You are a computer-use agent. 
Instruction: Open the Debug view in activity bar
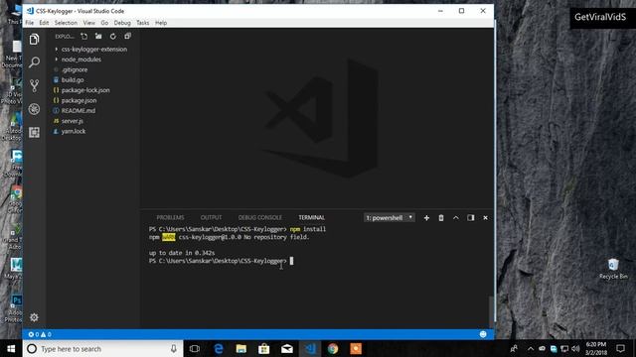(34, 109)
